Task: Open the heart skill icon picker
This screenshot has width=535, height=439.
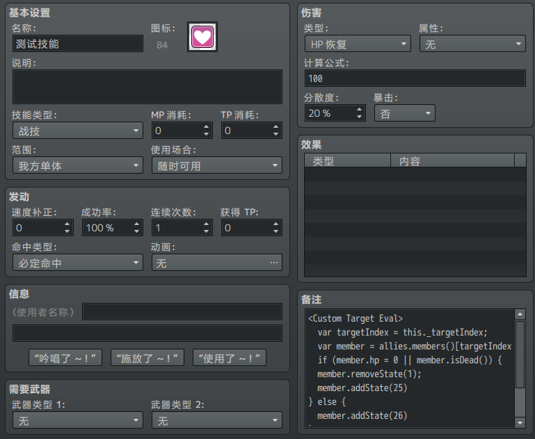Action: (202, 37)
